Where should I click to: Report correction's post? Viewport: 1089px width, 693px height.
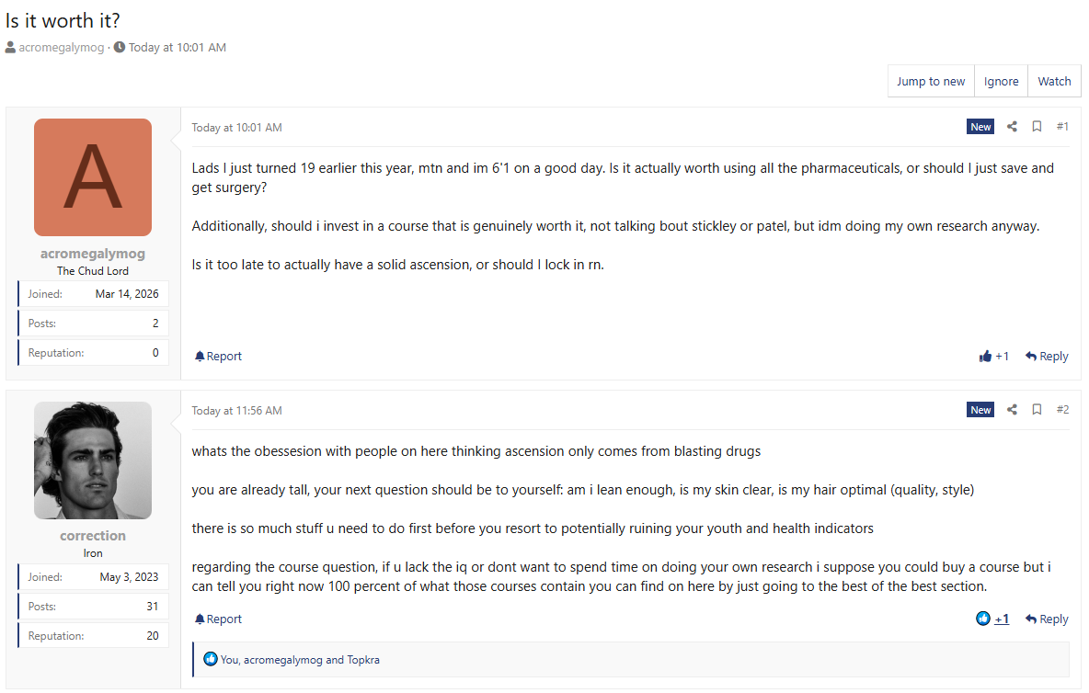point(218,619)
